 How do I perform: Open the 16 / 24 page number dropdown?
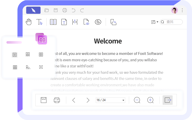(123, 100)
